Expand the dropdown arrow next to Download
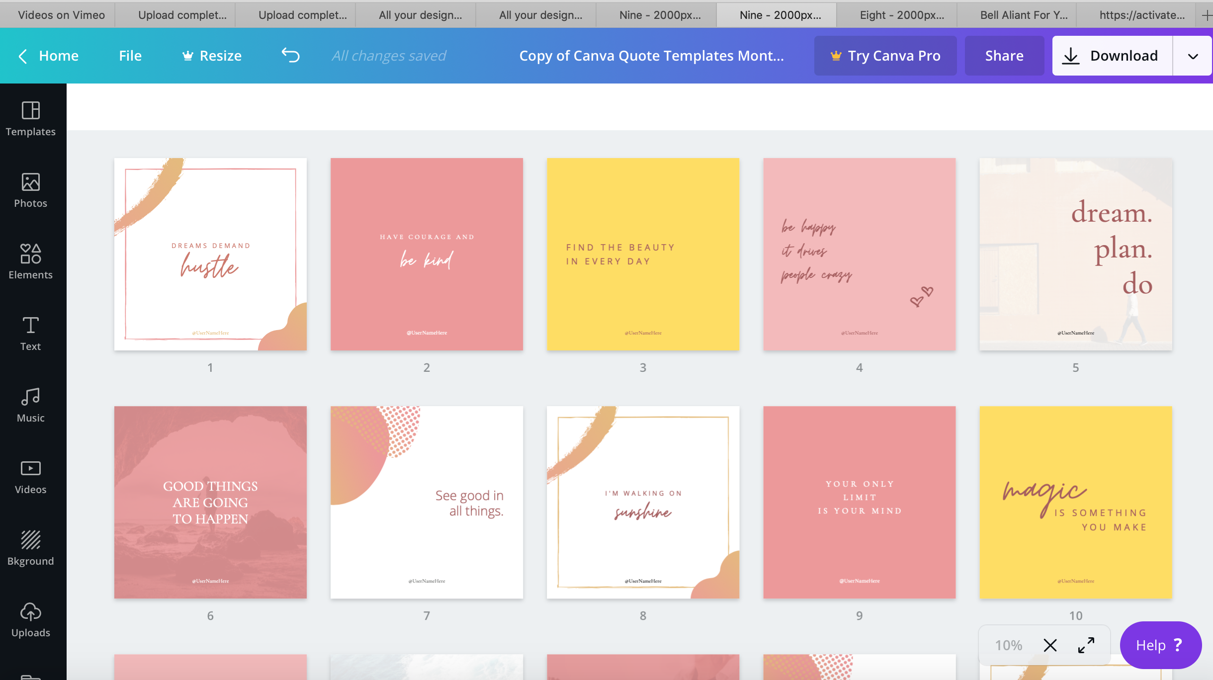The width and height of the screenshot is (1213, 680). coord(1193,56)
